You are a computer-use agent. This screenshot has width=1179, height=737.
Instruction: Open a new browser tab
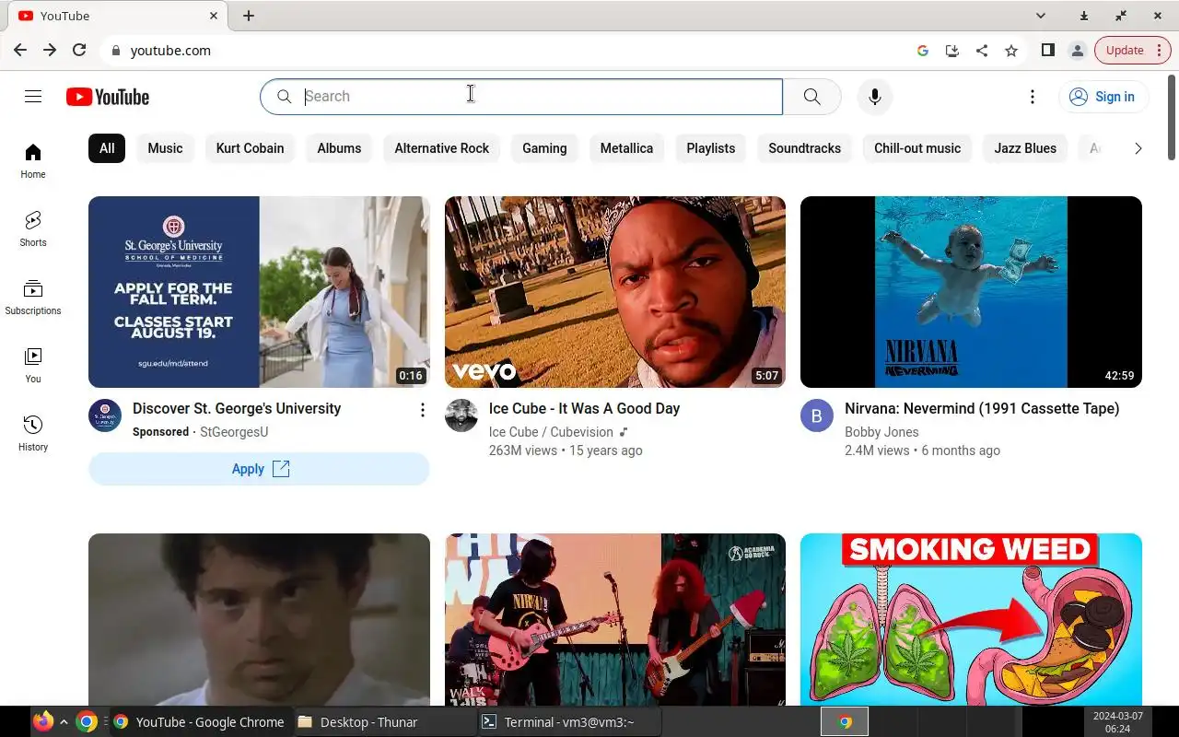pyautogui.click(x=249, y=16)
